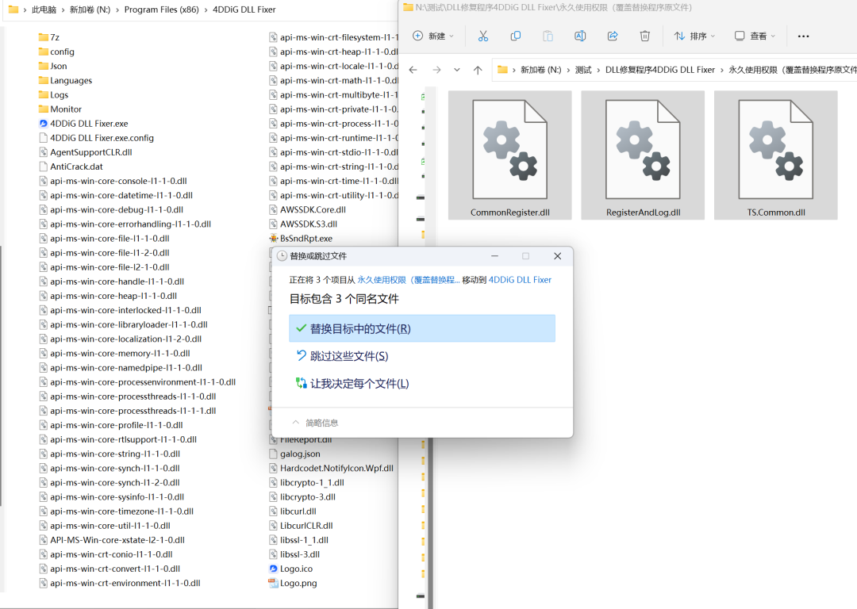Go up one folder with up arrow
Screen dimensions: 857x609
click(478, 70)
